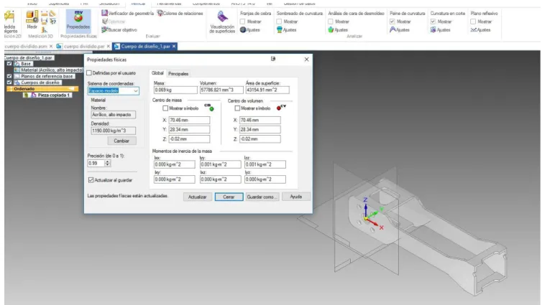
Task: Uncheck Curvatura en corte Mostrar
Action: [433, 22]
